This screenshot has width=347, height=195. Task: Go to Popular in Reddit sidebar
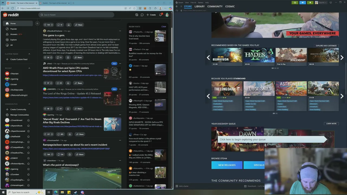tap(14, 29)
